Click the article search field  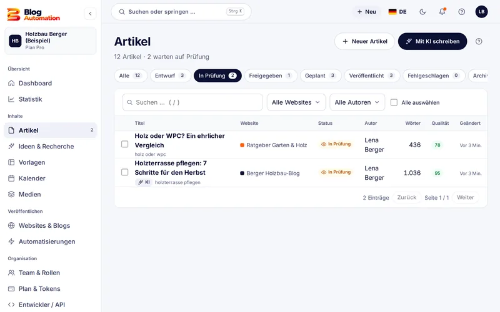[x=192, y=102]
